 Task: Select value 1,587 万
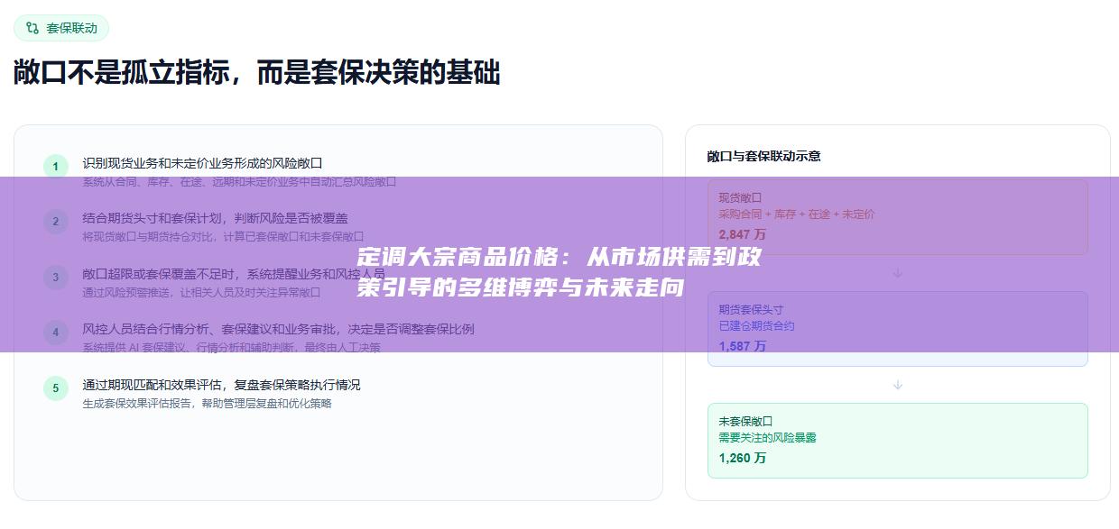(742, 346)
